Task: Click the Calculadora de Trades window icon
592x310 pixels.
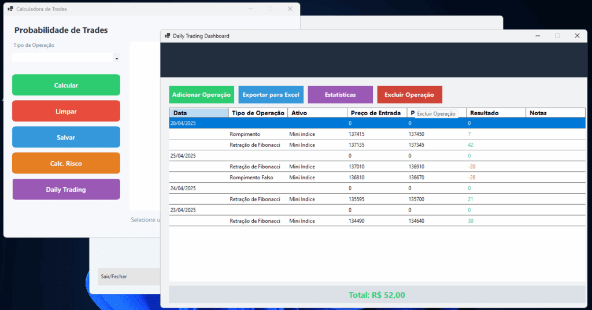Action: coord(10,9)
